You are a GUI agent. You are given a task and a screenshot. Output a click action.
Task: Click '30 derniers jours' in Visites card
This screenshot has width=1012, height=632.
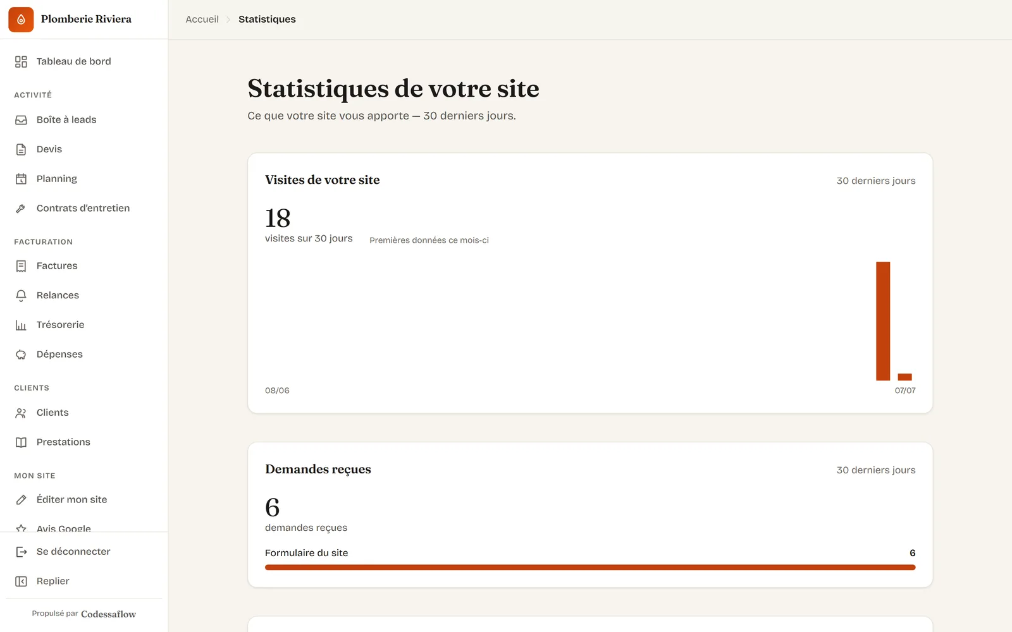click(x=876, y=181)
